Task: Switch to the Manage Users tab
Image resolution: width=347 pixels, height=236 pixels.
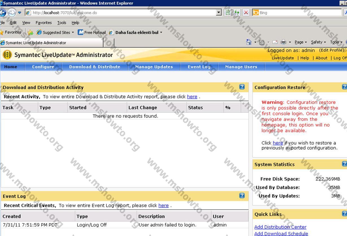Action: [x=241, y=67]
